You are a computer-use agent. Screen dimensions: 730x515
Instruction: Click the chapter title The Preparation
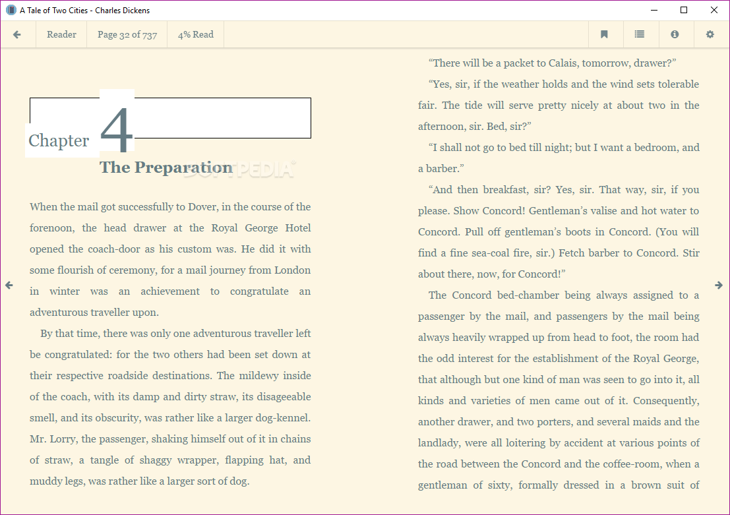pos(166,167)
